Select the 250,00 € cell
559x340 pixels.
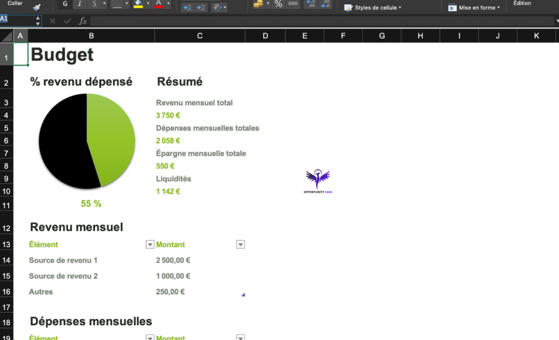(170, 292)
